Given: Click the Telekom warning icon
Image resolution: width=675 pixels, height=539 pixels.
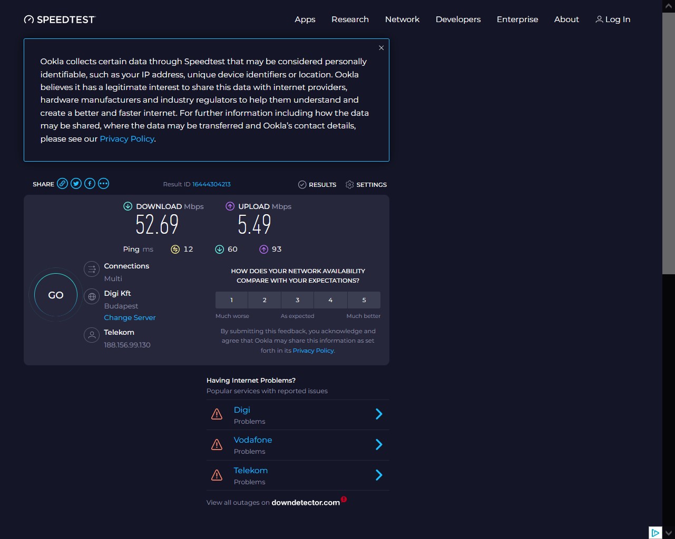Looking at the screenshot, I should (x=217, y=475).
